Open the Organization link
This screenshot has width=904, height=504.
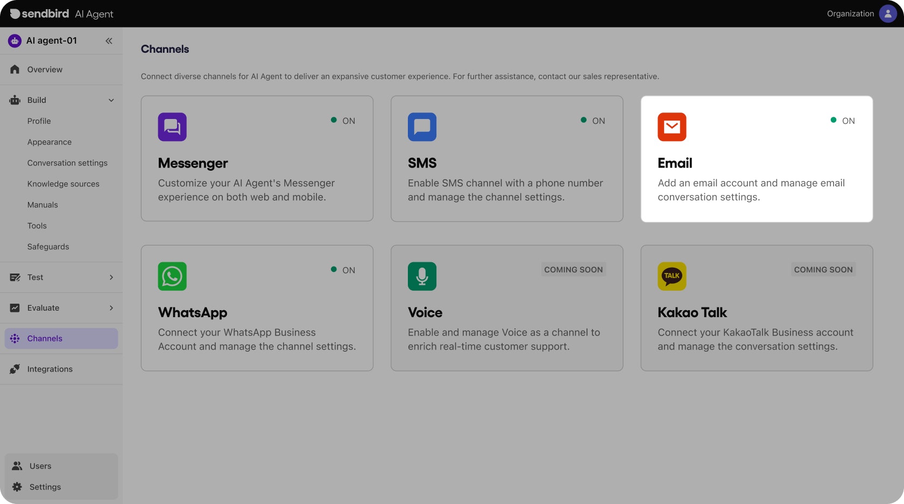pos(850,13)
